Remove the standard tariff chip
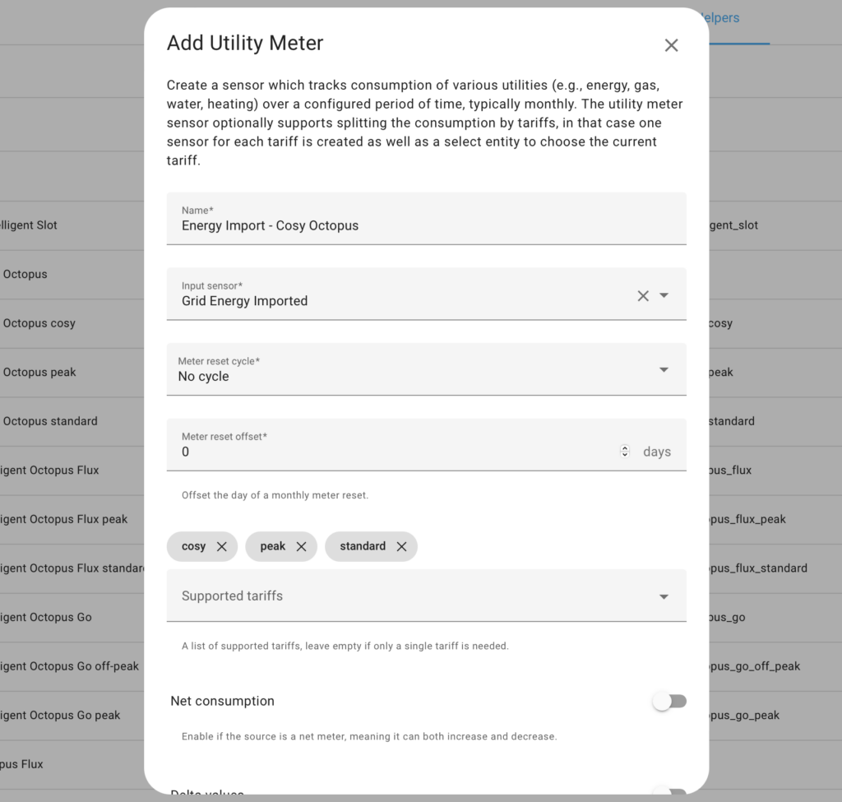This screenshot has height=802, width=842. click(401, 546)
